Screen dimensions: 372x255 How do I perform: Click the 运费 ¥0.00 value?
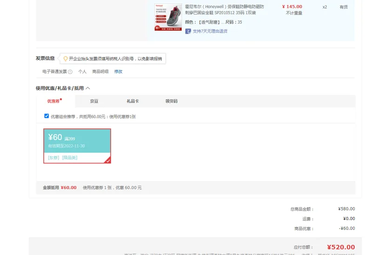click(x=349, y=219)
